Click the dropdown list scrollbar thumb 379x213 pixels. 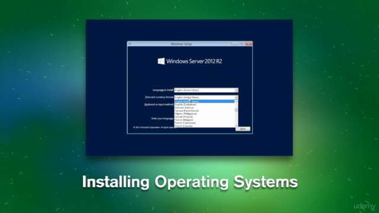point(236,110)
